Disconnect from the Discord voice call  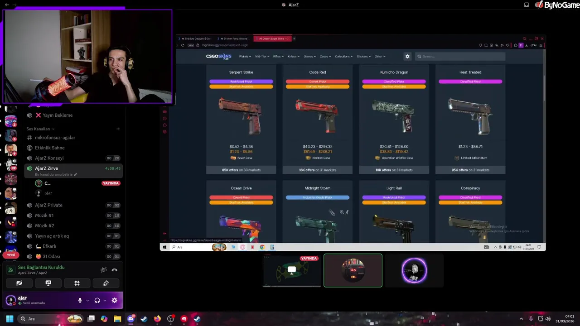[x=115, y=270]
